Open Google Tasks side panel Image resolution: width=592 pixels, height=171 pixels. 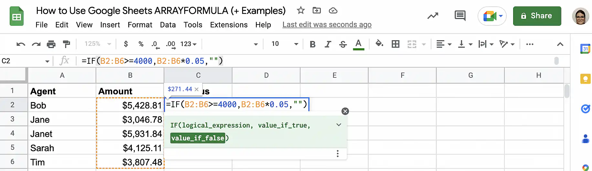click(x=585, y=109)
